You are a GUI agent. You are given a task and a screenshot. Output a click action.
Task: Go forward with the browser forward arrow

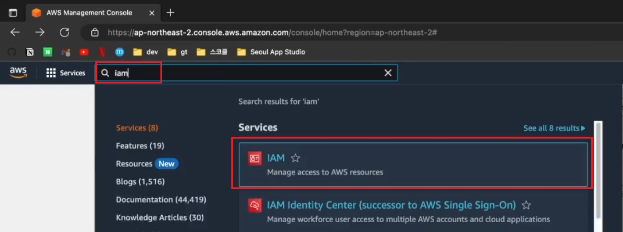(40, 32)
